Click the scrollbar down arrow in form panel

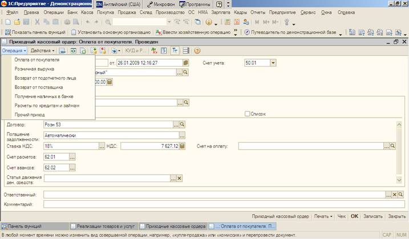point(399,180)
